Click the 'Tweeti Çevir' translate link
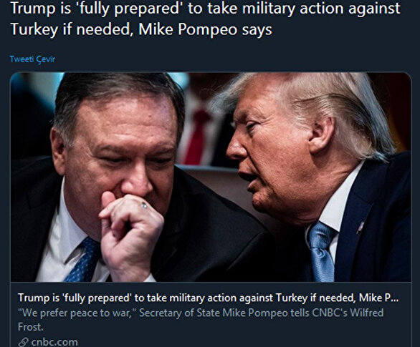The image size is (420, 347). point(32,59)
